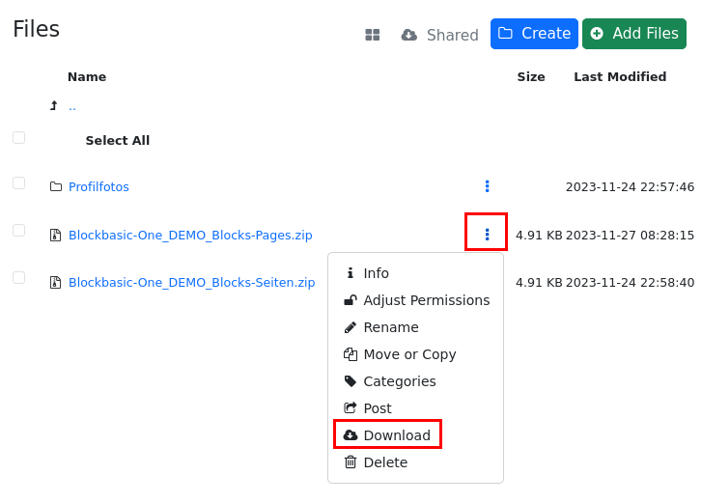Open the three-dot menu for Profilfotos

tap(487, 186)
